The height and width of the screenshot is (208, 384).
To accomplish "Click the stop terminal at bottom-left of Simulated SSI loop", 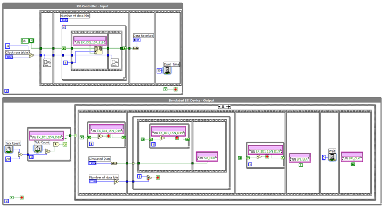I will click(22, 197).
